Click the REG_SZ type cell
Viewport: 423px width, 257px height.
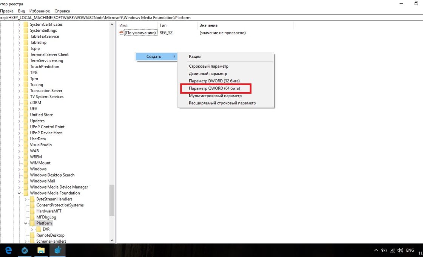pyautogui.click(x=166, y=33)
